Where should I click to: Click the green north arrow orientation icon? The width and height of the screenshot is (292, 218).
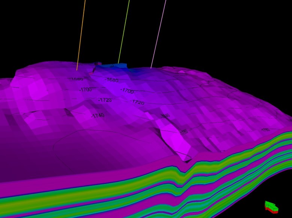pyautogui.click(x=271, y=206)
